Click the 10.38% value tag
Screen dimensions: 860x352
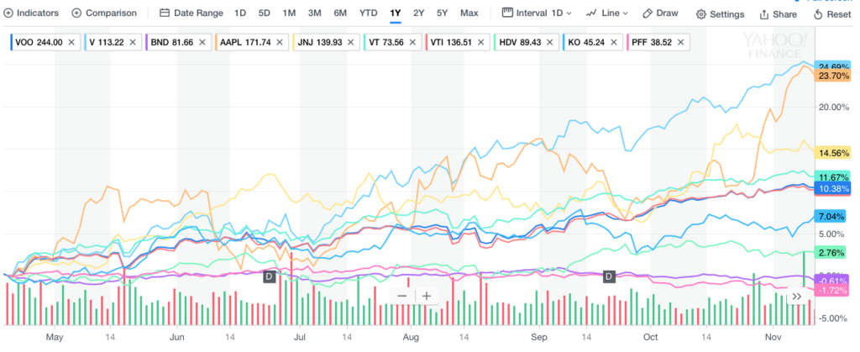click(x=833, y=189)
